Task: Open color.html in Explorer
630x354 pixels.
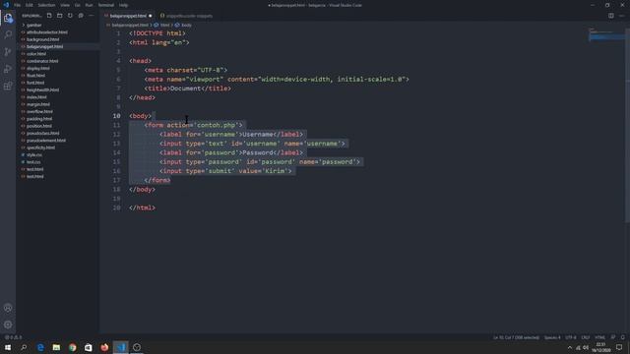Action: pyautogui.click(x=36, y=54)
